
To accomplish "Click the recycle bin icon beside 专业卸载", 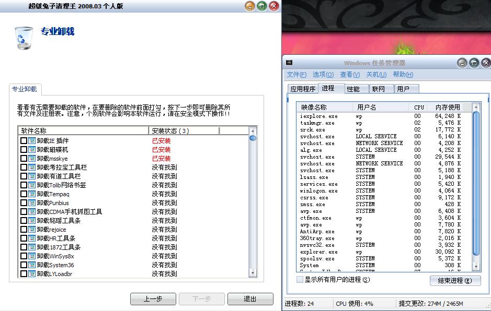I will 24,38.
